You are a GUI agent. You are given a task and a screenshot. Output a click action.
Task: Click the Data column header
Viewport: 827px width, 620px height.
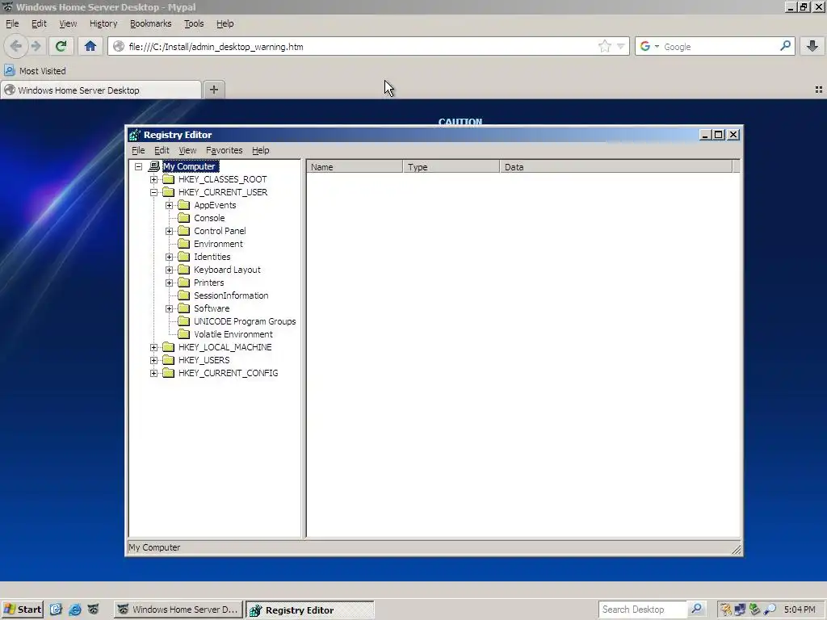coord(616,167)
